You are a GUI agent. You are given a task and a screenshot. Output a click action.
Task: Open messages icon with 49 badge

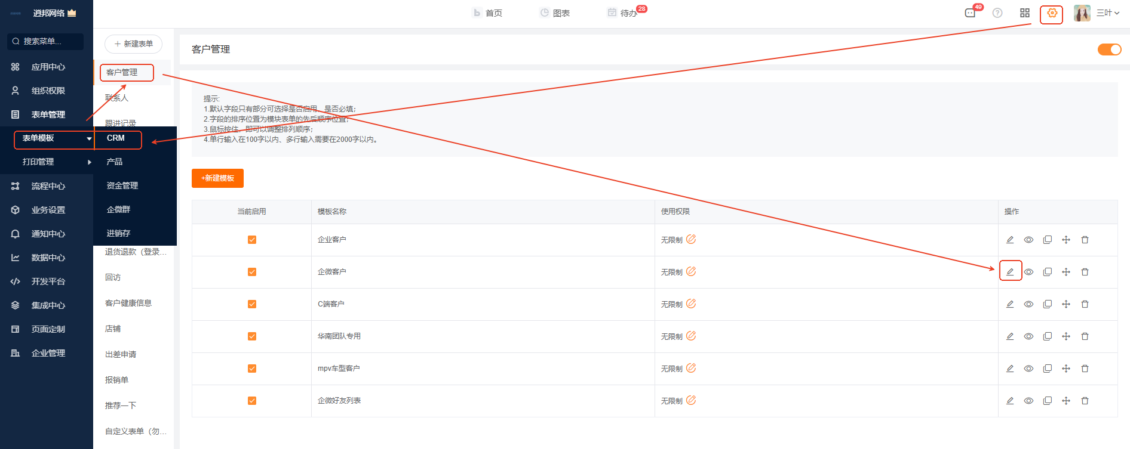pyautogui.click(x=971, y=13)
